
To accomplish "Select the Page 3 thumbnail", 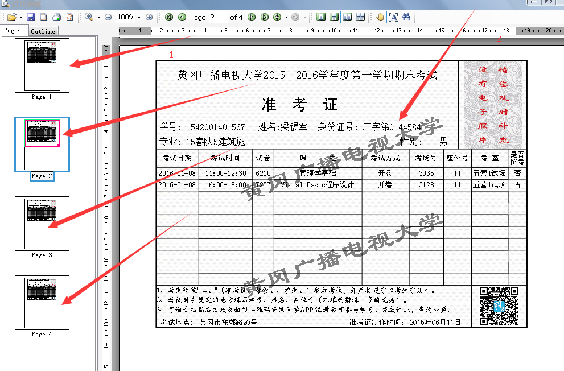I will 42,224.
